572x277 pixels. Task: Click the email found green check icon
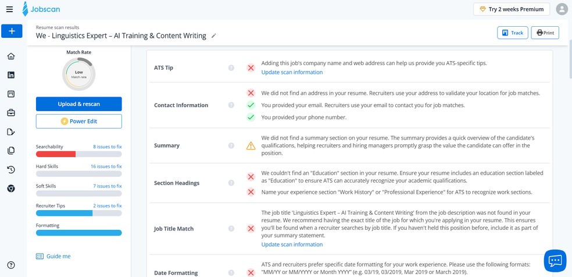pos(251,105)
